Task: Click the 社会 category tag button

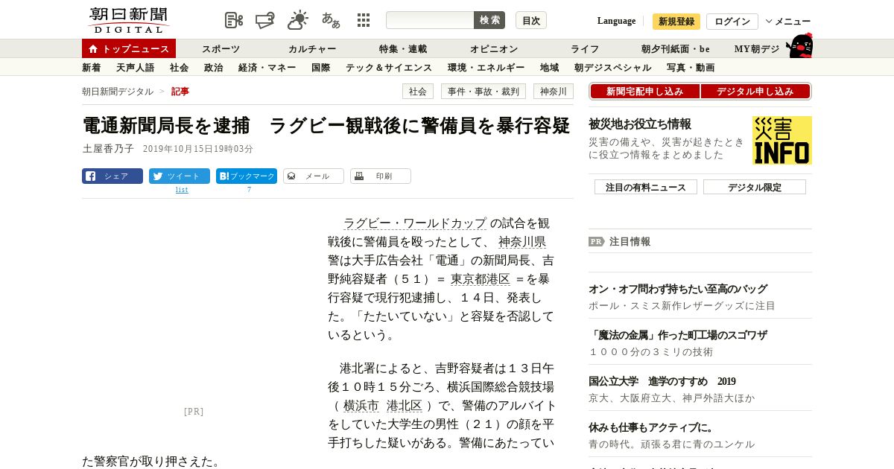Action: (x=418, y=92)
